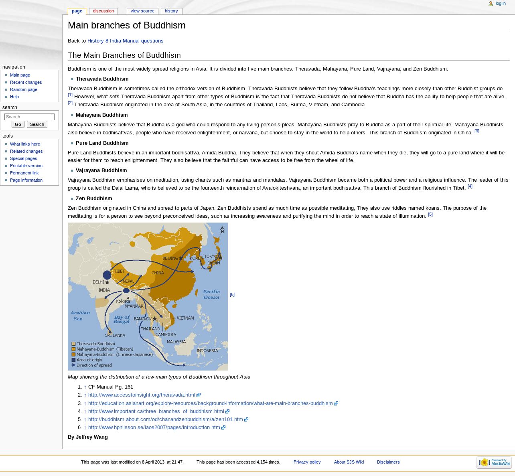Click external link icon after important.ca reference

[x=227, y=411]
